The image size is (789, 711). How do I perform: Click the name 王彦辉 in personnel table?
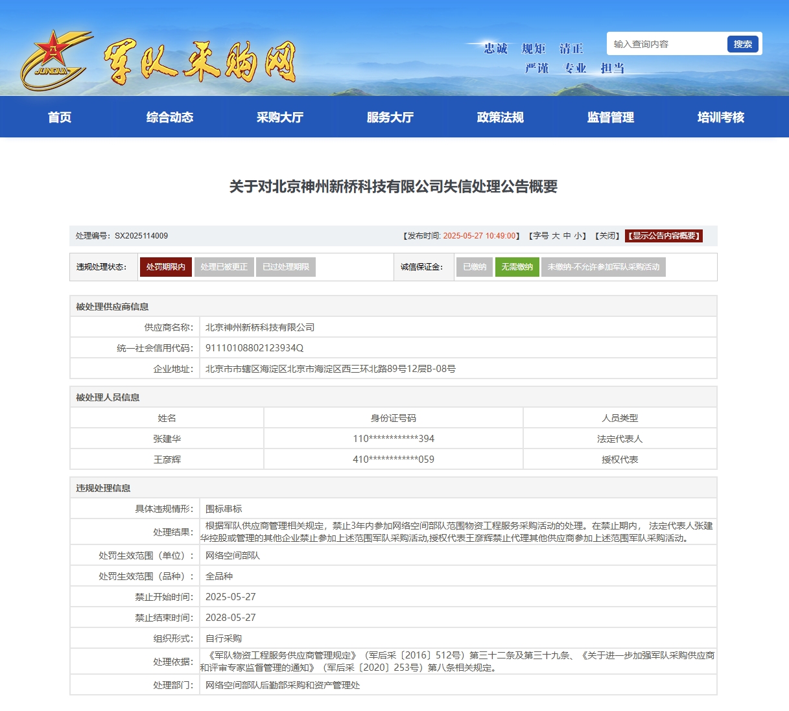tap(167, 460)
